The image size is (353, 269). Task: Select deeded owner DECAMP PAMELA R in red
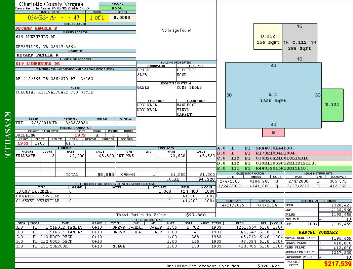(x=36, y=28)
